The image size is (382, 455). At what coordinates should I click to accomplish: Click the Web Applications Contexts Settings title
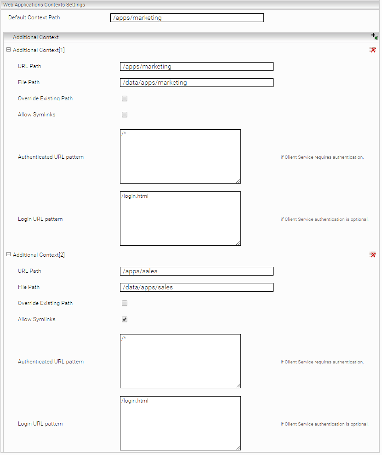coord(44,4)
